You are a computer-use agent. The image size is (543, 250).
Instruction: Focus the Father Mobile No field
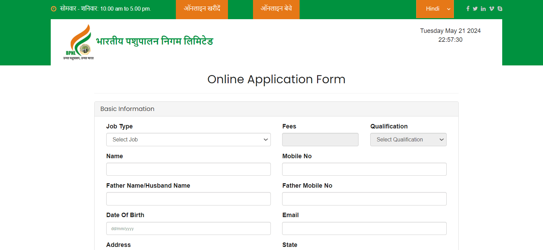(x=364, y=199)
